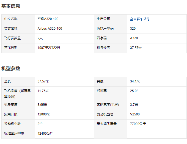Select the 发动机型号 value V2500
The height and width of the screenshot is (144, 187).
135,114
